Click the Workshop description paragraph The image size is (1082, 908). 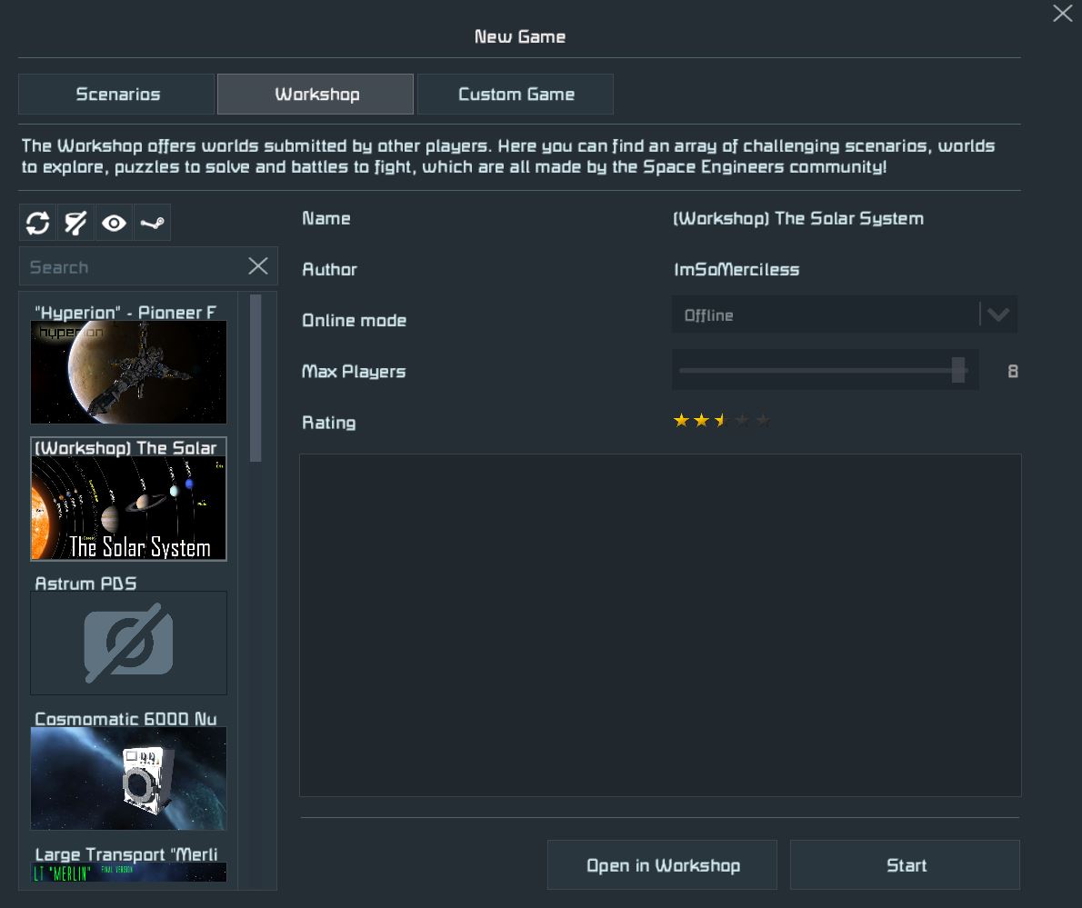[x=508, y=156]
